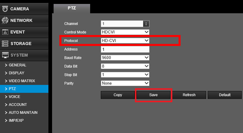Viewport: 243px width, 133px height.
Task: Click the Storage drive icon
Action: [x=5, y=44]
